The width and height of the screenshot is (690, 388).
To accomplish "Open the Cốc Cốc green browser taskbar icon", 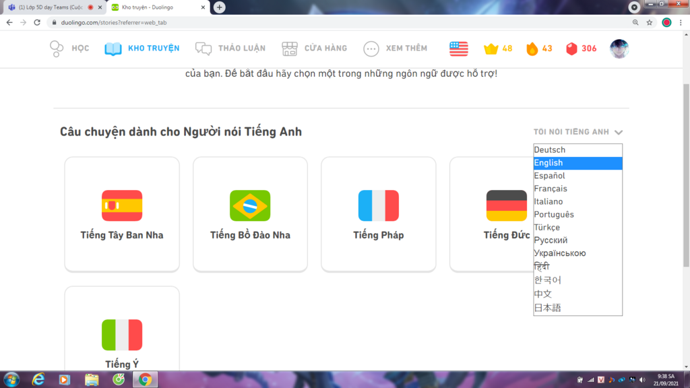I will pos(119,379).
